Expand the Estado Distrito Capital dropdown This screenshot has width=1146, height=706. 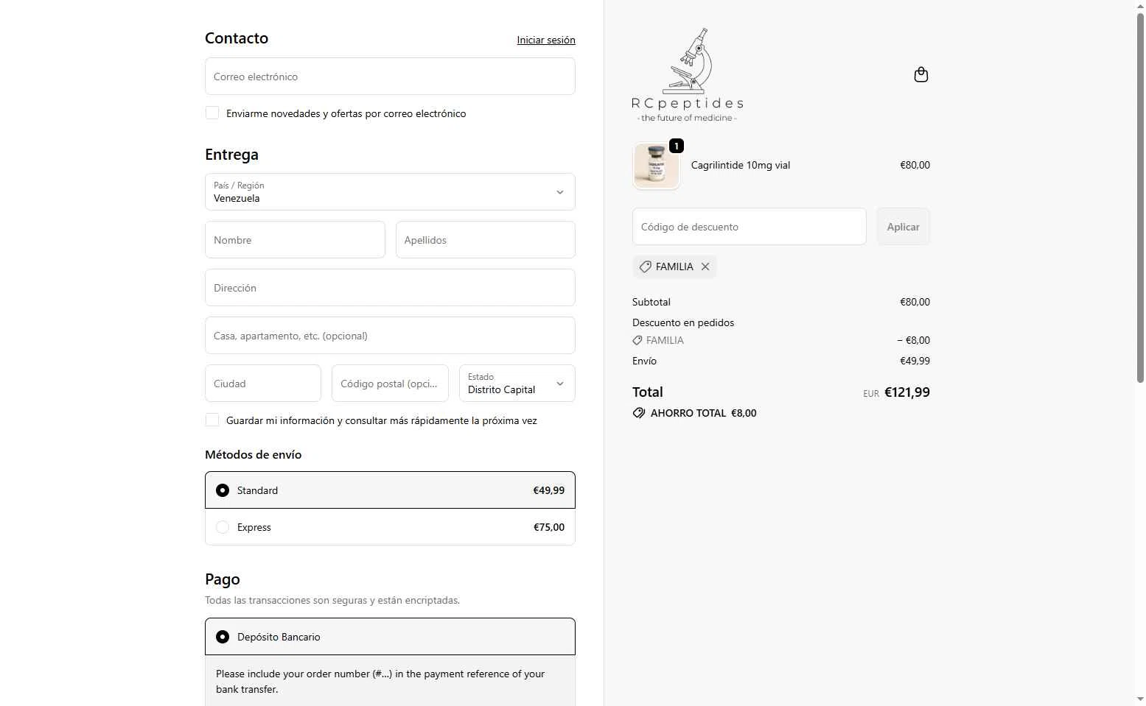click(517, 384)
